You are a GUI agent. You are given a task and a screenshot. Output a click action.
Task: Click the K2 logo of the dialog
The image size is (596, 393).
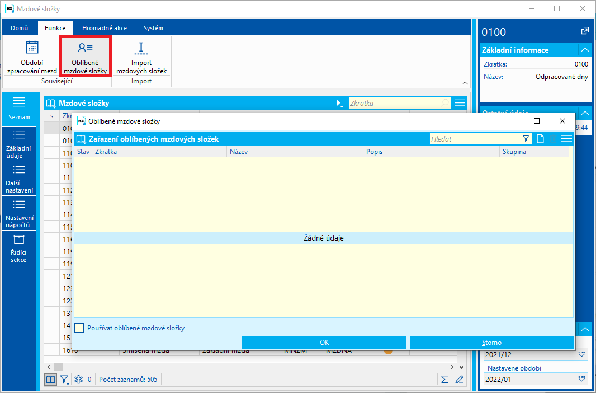(81, 121)
